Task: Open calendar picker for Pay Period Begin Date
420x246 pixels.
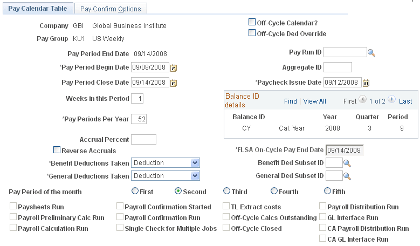Action: click(x=174, y=67)
